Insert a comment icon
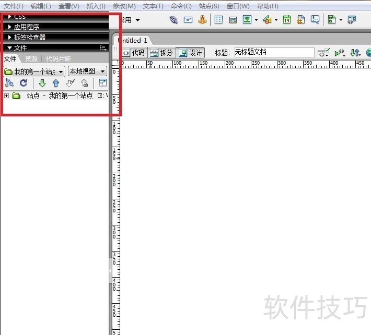Image resolution: width=371 pixels, height=335 pixels. point(315,20)
